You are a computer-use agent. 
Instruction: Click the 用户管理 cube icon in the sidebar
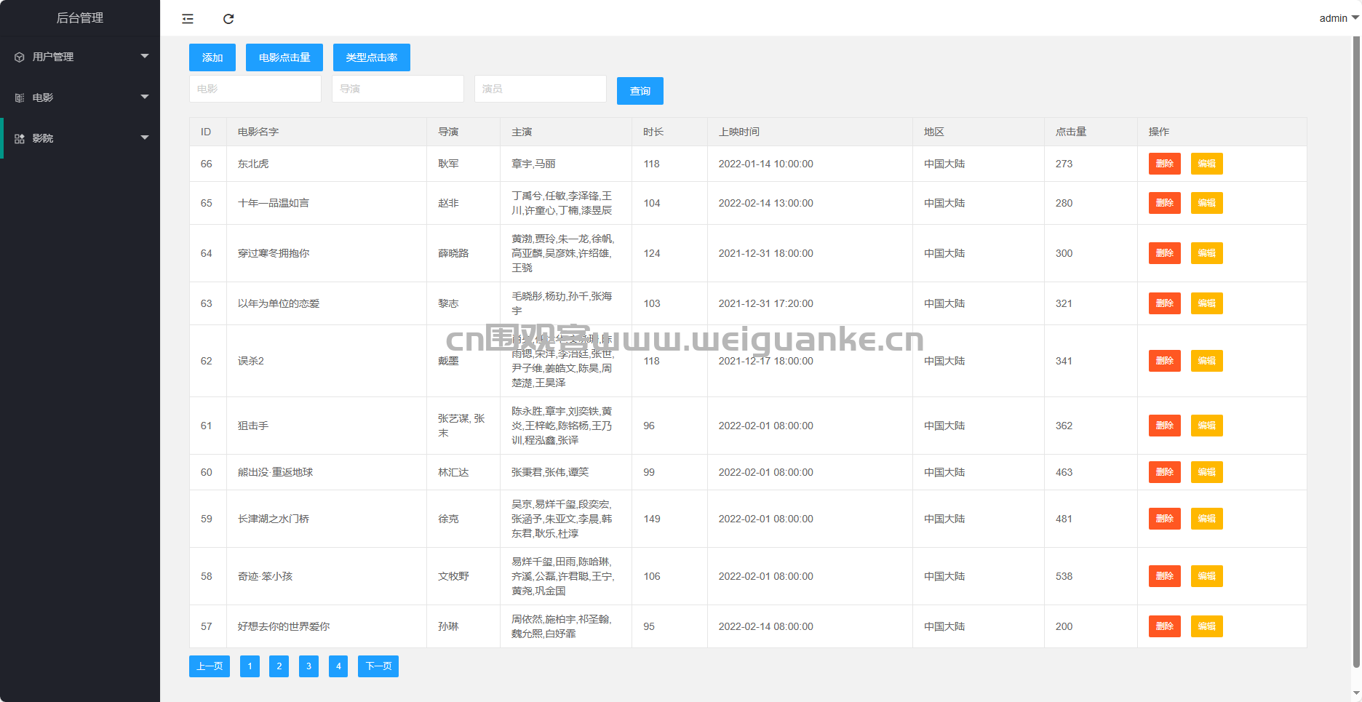coord(20,57)
